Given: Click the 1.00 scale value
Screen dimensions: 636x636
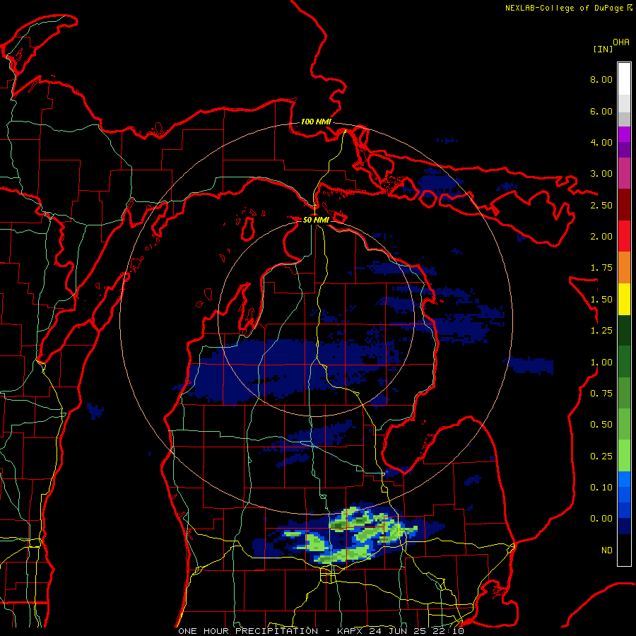Looking at the screenshot, I should click(x=601, y=363).
